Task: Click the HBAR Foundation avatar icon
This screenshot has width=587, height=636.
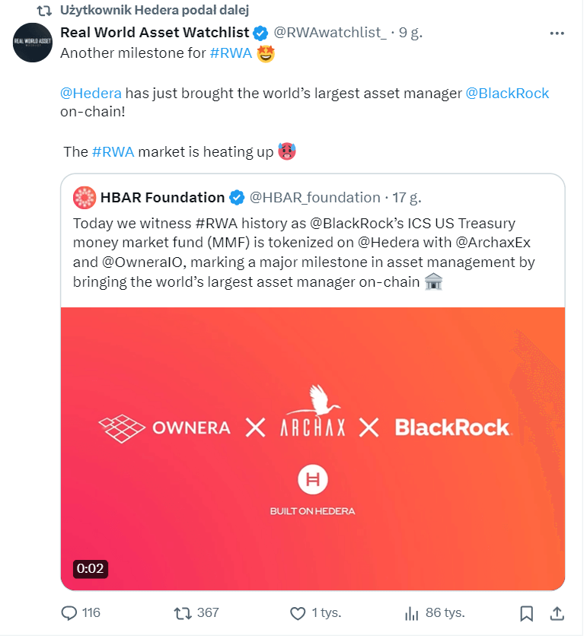Action: [84, 198]
